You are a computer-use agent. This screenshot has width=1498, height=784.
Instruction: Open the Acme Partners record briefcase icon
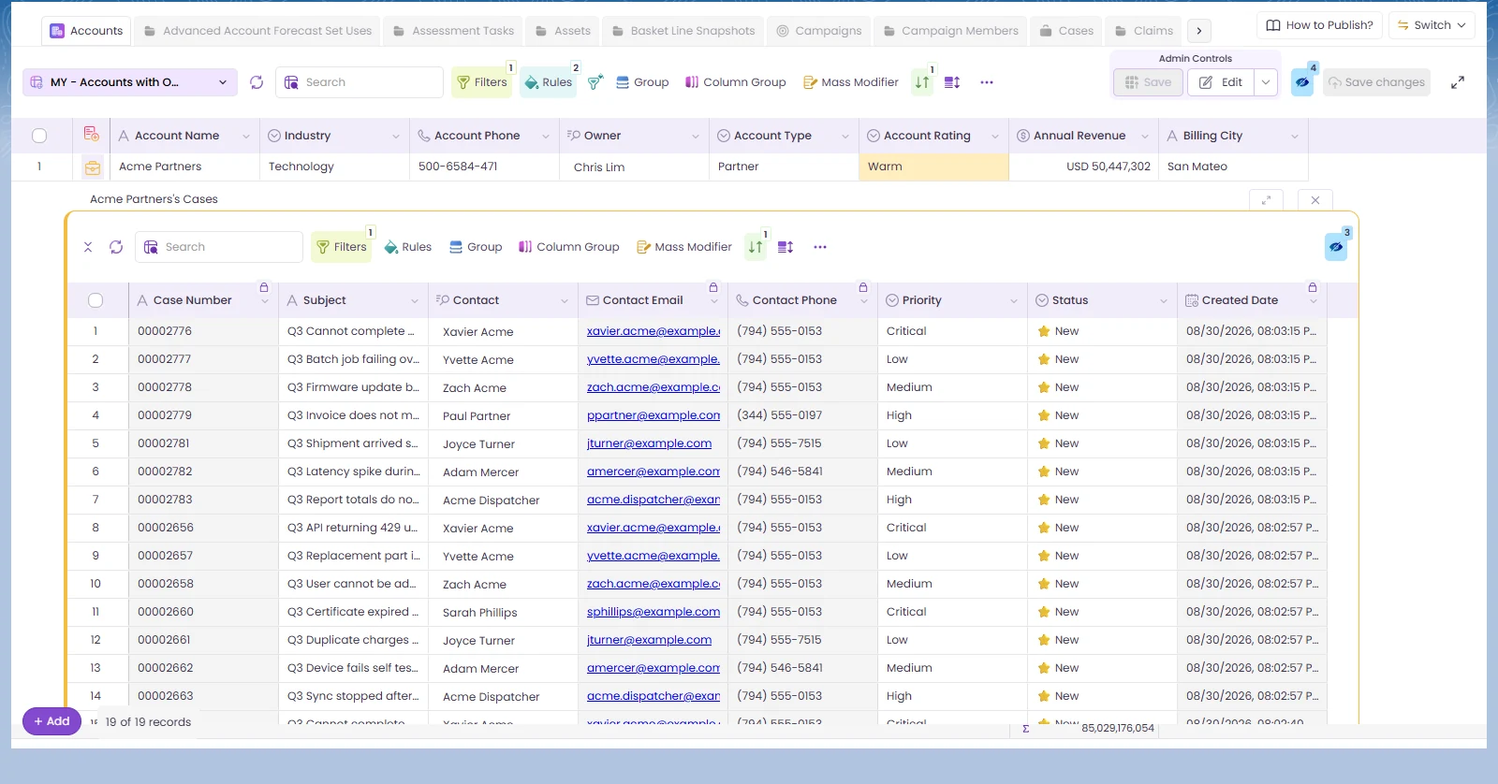tap(92, 167)
